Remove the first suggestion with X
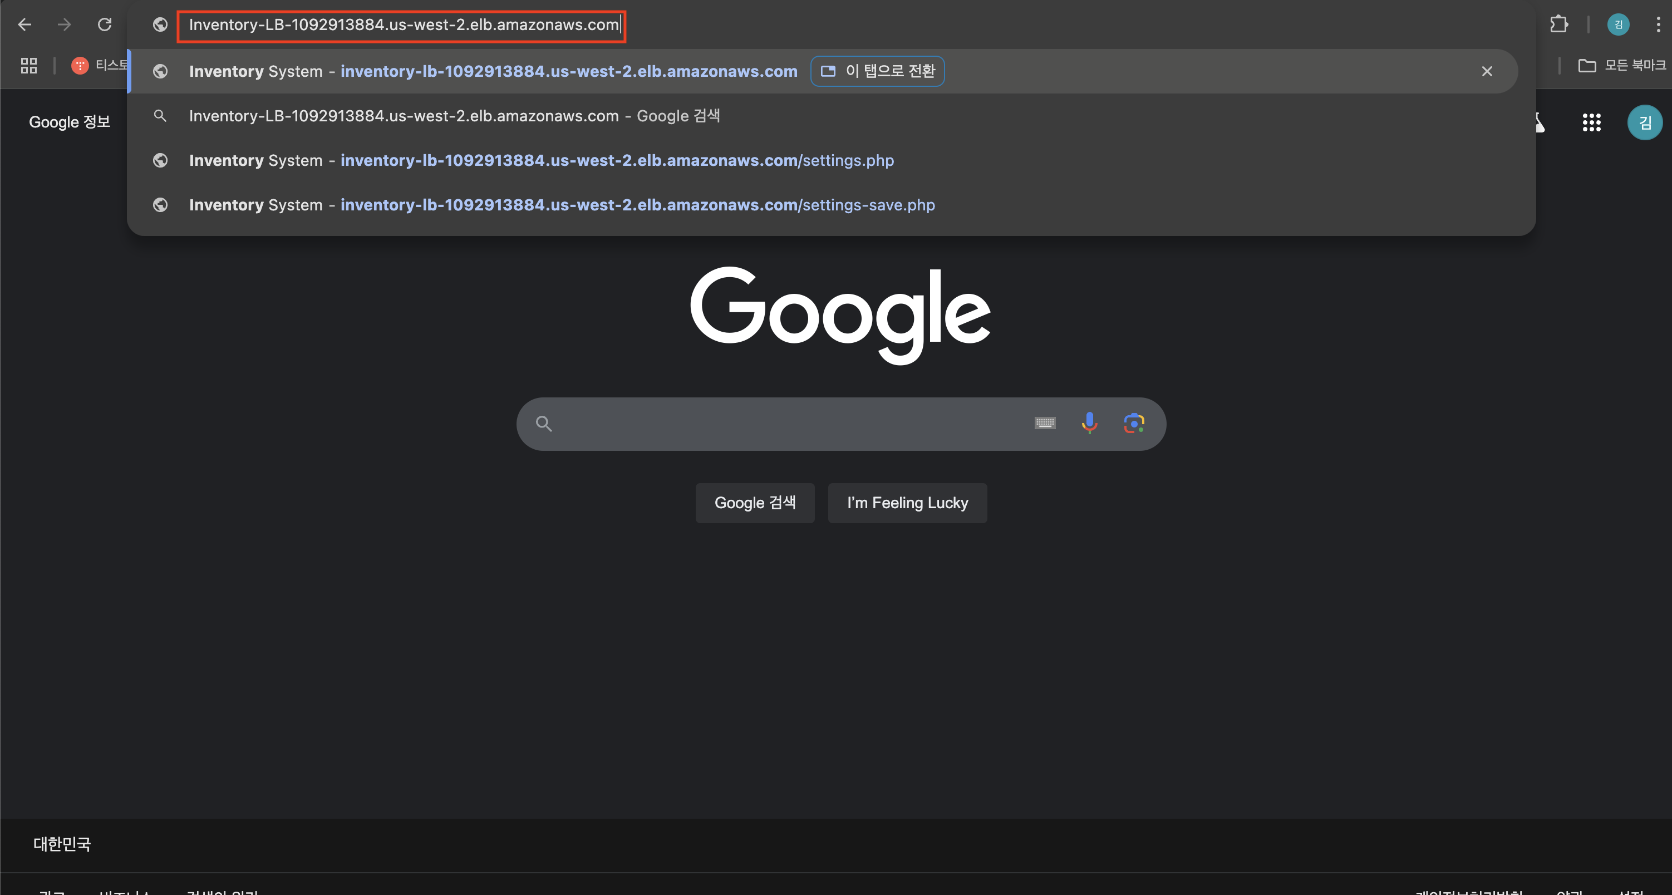The height and width of the screenshot is (895, 1672). point(1486,71)
